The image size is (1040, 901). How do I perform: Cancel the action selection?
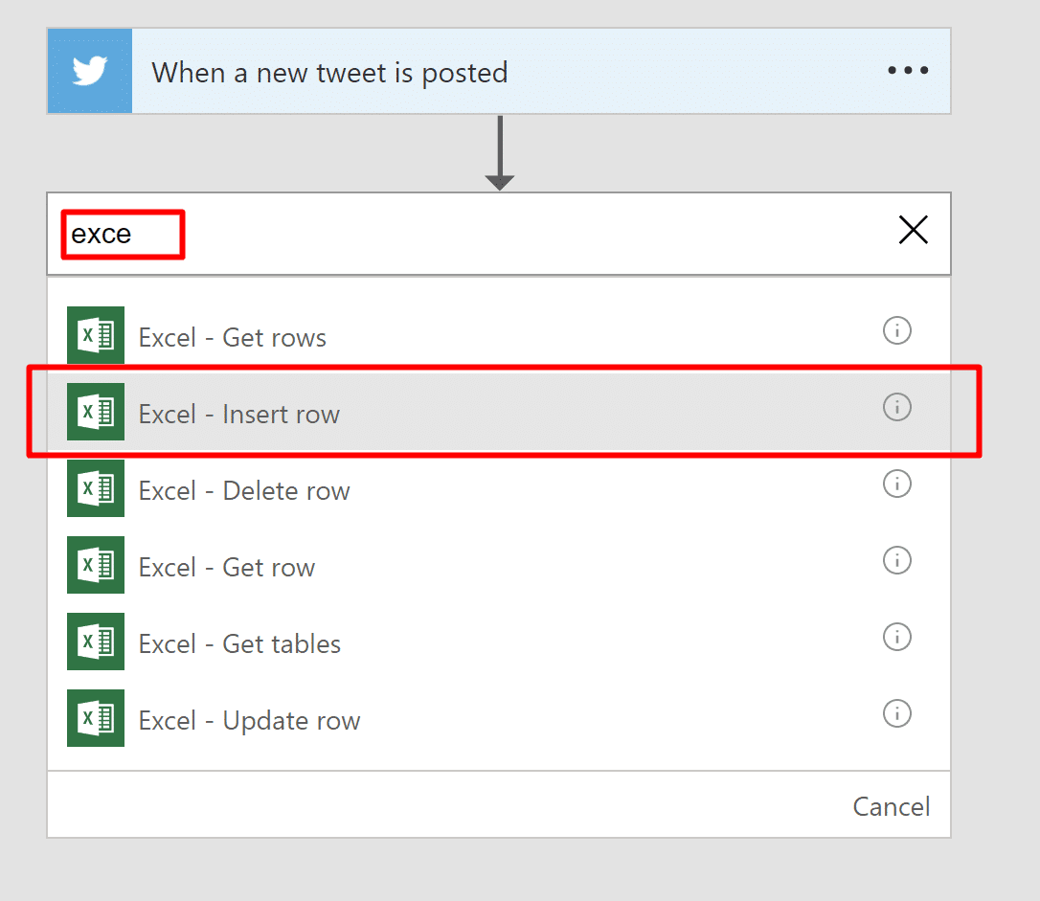click(x=891, y=807)
